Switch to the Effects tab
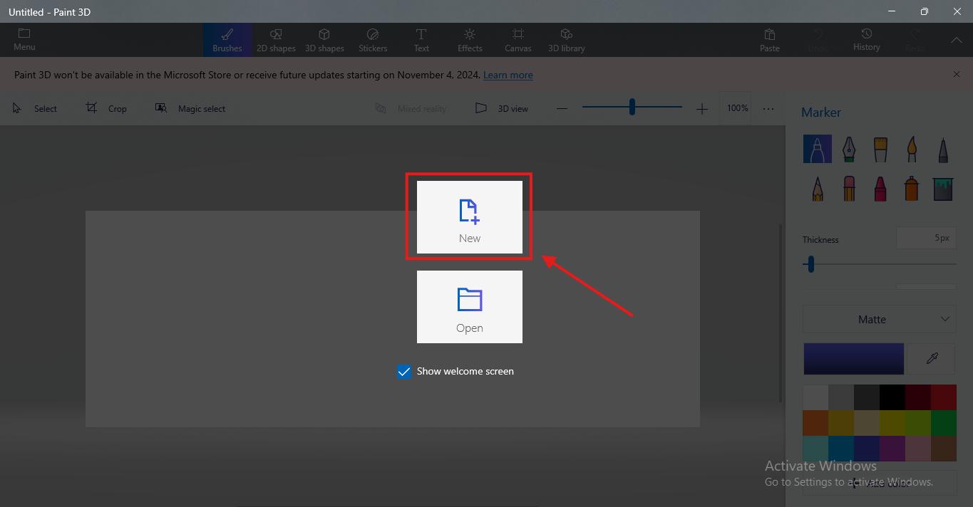 tap(470, 40)
